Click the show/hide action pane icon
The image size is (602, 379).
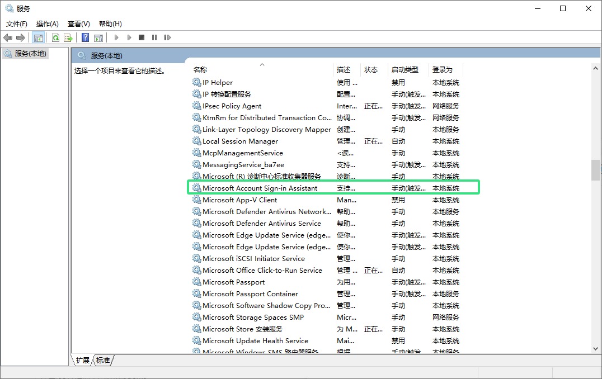[x=98, y=37]
